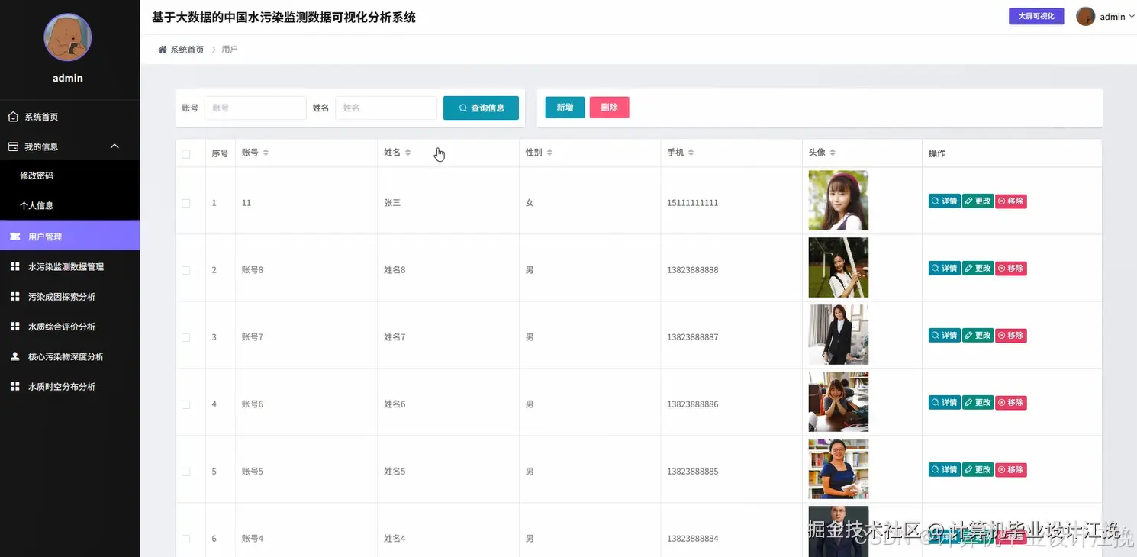Toggle the select-all checkbox in table header
Image resolution: width=1137 pixels, height=557 pixels.
click(x=186, y=154)
